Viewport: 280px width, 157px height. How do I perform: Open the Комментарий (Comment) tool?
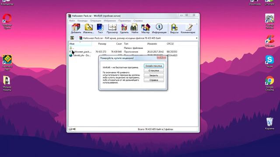188,28
